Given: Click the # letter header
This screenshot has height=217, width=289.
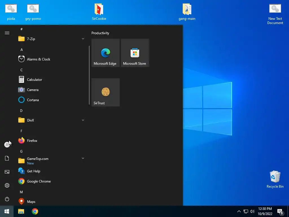Looking at the screenshot, I should [x=21, y=29].
